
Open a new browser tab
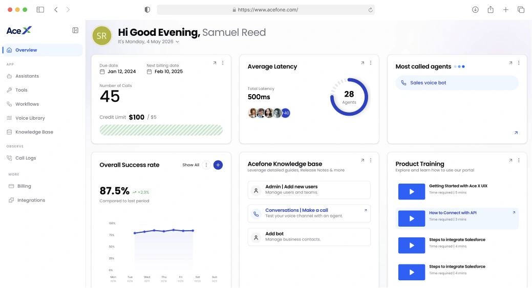click(506, 10)
